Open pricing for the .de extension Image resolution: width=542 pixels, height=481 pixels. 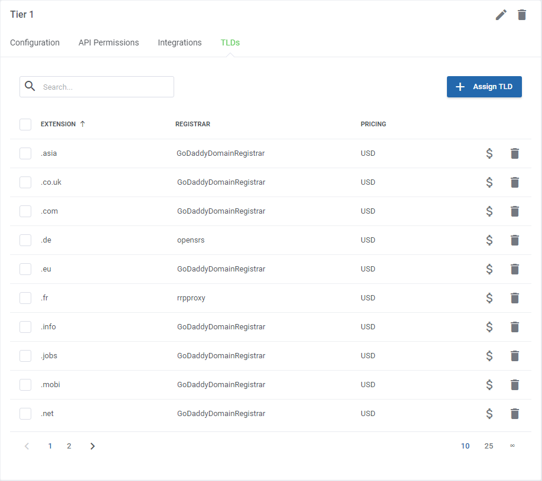[x=489, y=240]
